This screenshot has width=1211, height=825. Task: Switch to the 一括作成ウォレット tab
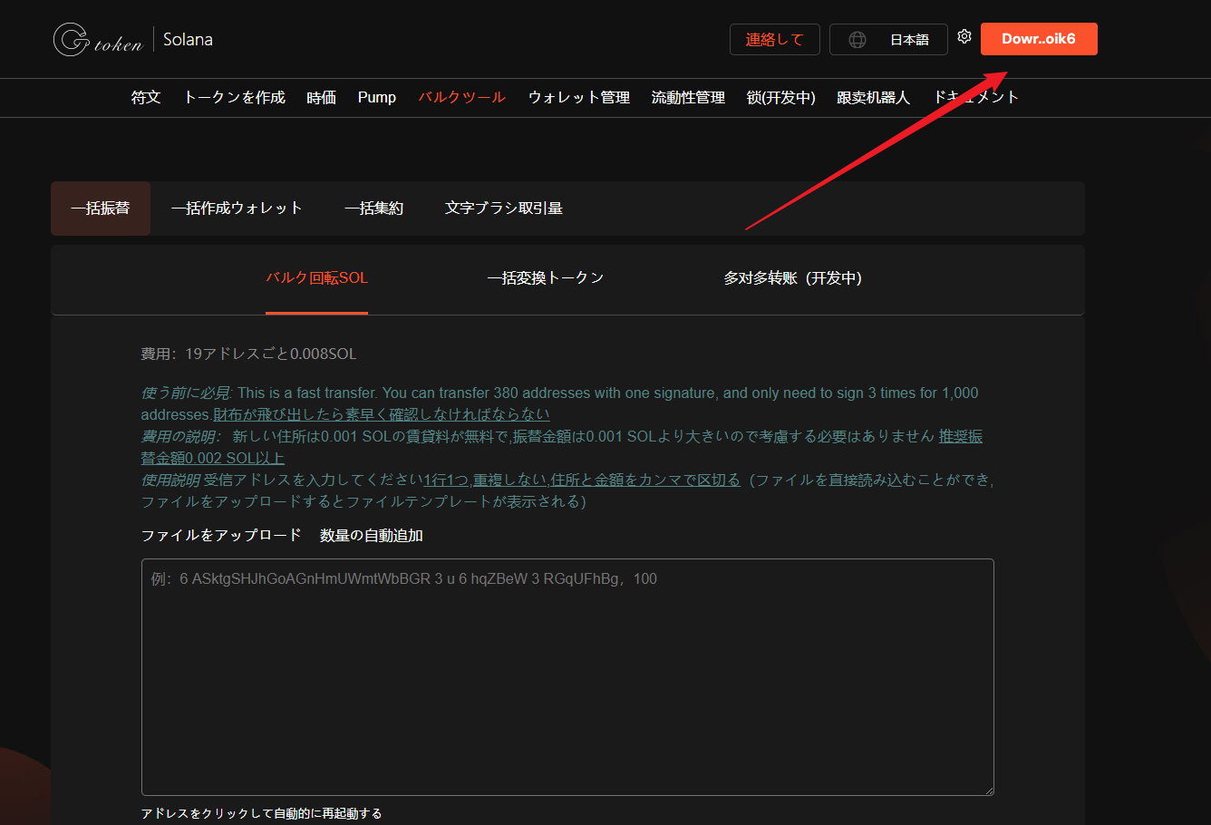[237, 209]
